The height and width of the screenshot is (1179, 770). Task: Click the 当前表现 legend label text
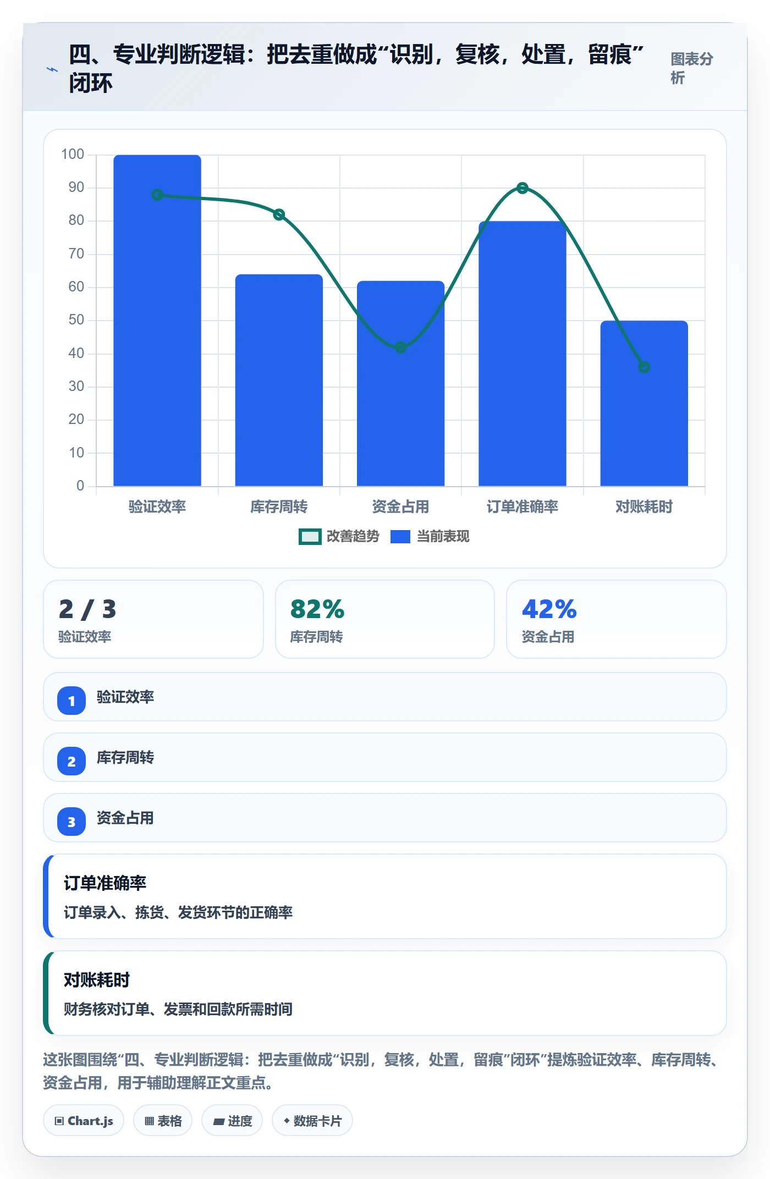pyautogui.click(x=443, y=536)
